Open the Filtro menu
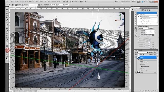The height and width of the screenshot is (92, 164). pos(37,2)
